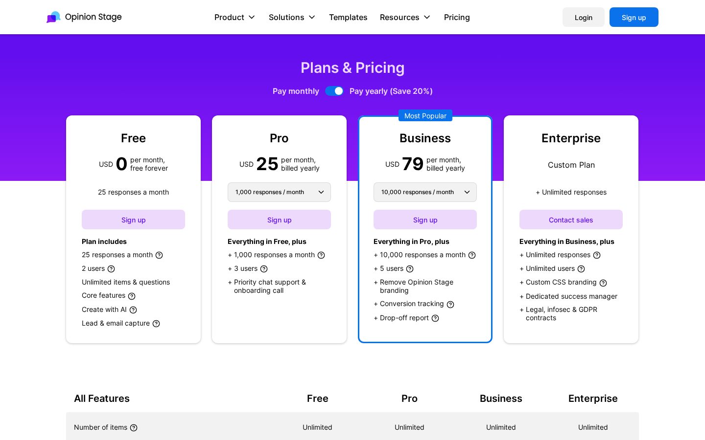Open the 1,000 responses / month dropdown

(x=279, y=192)
